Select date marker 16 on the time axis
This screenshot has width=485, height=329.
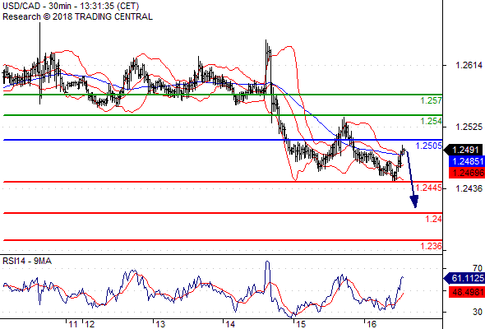(x=372, y=324)
